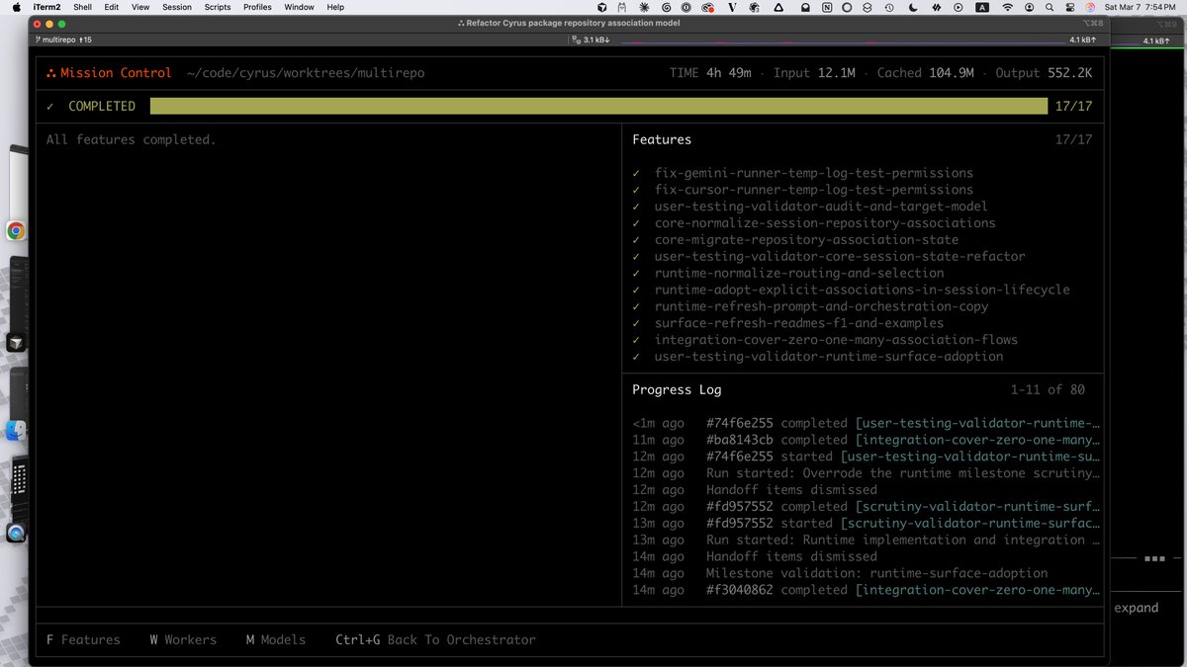1187x667 pixels.
Task: Click the cube icon in the menu bar
Action: pos(601,7)
